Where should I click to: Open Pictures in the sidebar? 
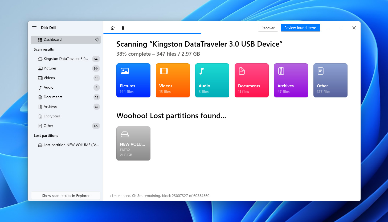click(66, 68)
